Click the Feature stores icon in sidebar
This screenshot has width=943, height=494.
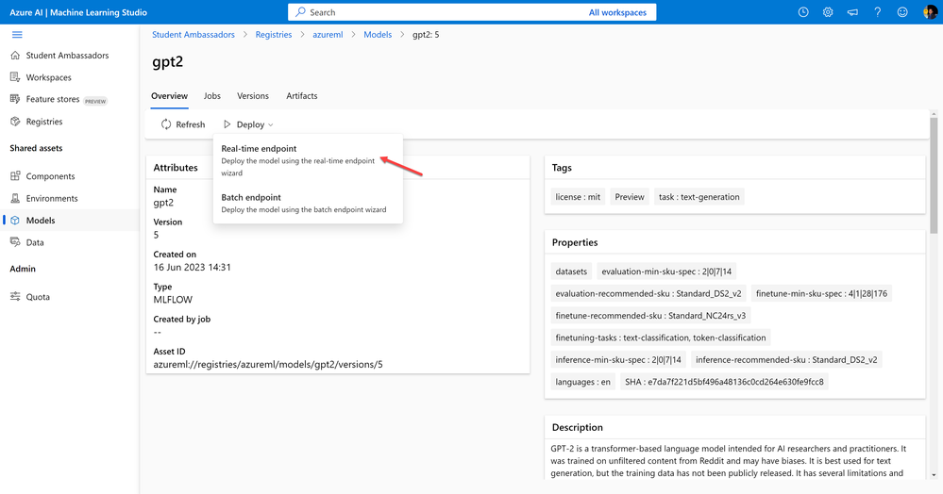point(15,99)
